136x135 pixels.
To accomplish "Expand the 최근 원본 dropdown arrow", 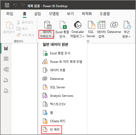I will 129,37.
